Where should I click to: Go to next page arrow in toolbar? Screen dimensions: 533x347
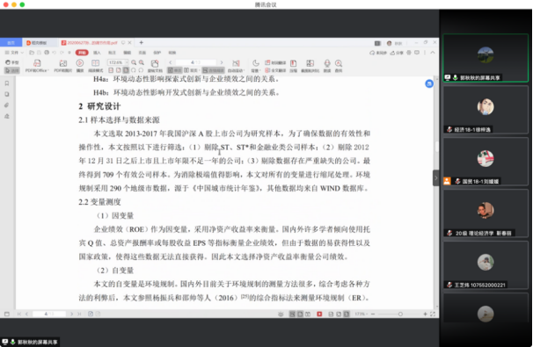pyautogui.click(x=222, y=62)
